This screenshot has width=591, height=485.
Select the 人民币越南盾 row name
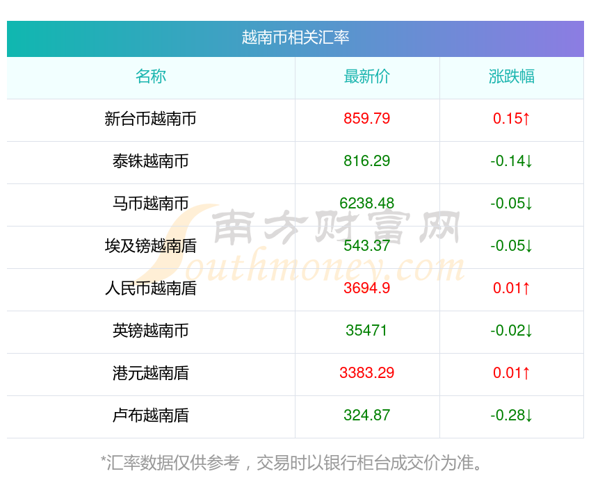click(151, 288)
